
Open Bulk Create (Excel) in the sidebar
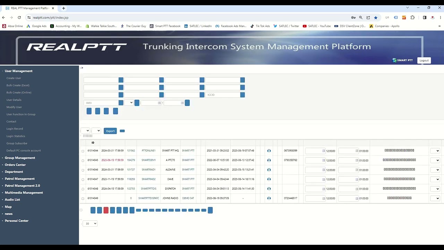point(18,85)
